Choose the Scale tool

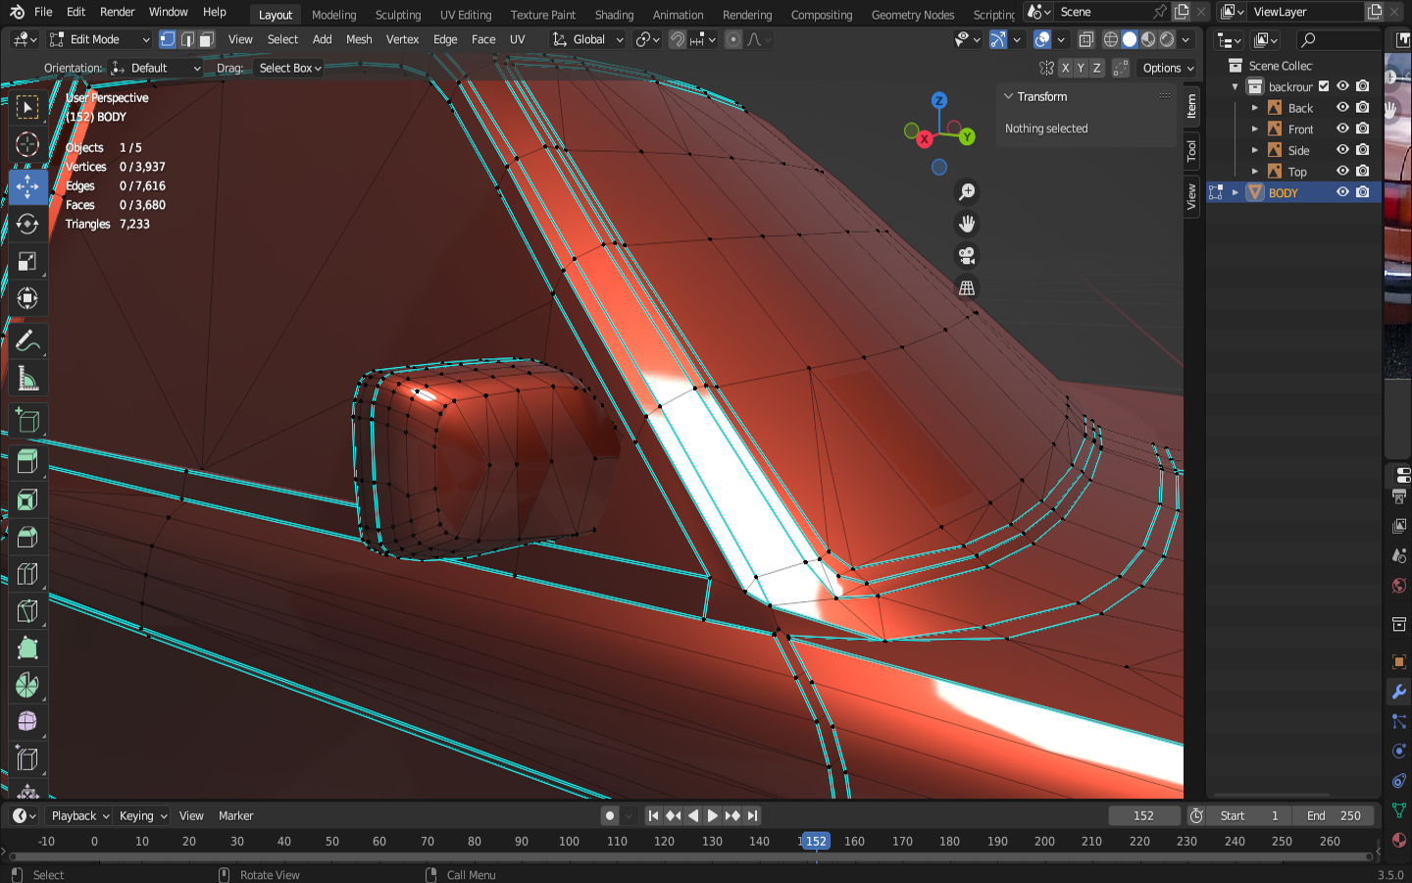27,261
